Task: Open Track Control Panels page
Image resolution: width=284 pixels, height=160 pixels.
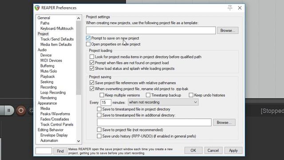Action: click(57, 124)
